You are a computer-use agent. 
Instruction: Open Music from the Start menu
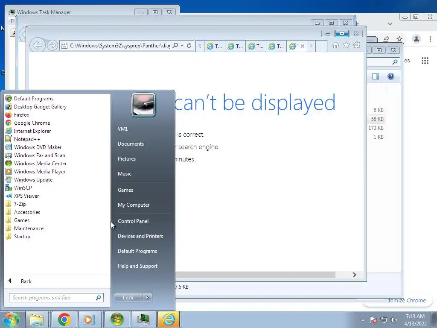tap(124, 173)
